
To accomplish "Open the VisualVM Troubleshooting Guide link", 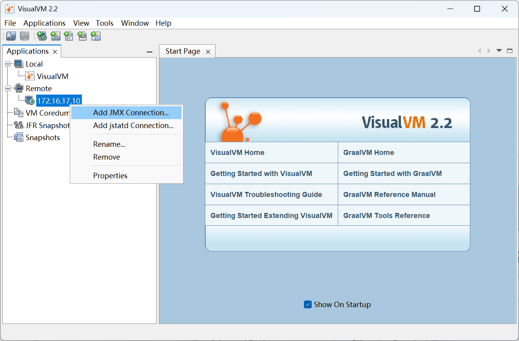I will [x=266, y=195].
